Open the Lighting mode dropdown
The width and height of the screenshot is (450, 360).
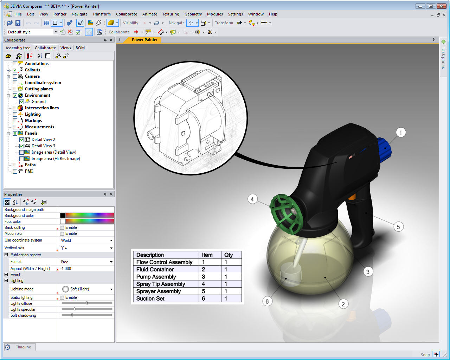pos(111,289)
